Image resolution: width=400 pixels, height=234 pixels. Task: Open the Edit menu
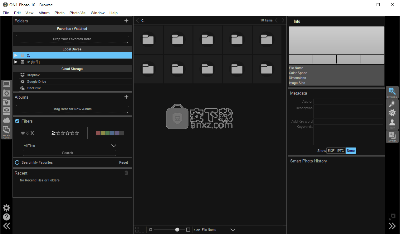click(17, 13)
